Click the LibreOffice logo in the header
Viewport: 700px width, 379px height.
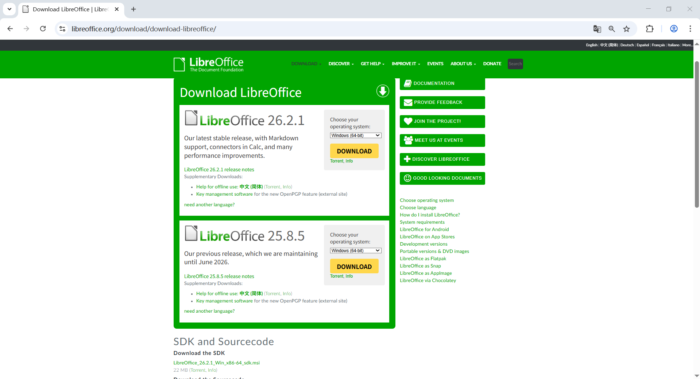pos(209,64)
